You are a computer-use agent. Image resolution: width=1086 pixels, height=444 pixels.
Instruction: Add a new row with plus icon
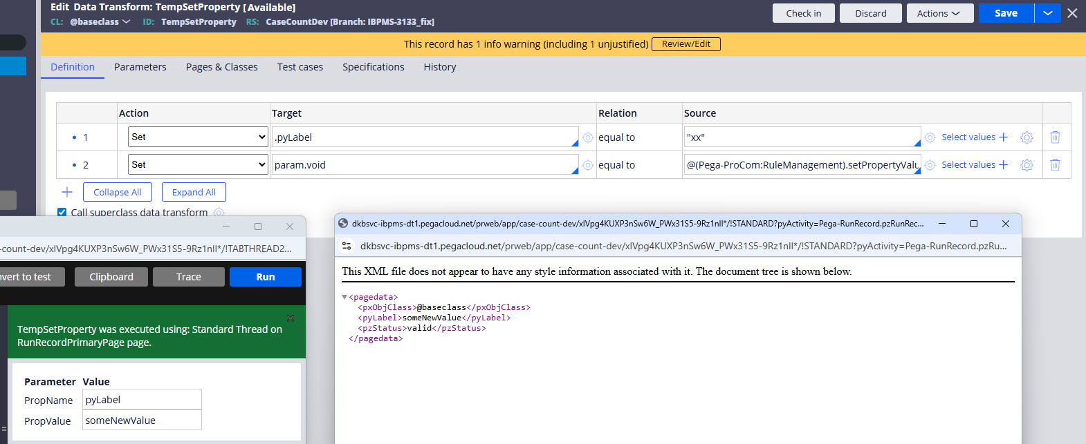(67, 192)
